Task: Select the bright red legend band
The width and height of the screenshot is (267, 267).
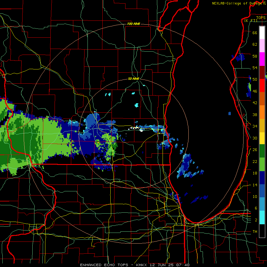Action: (262, 85)
